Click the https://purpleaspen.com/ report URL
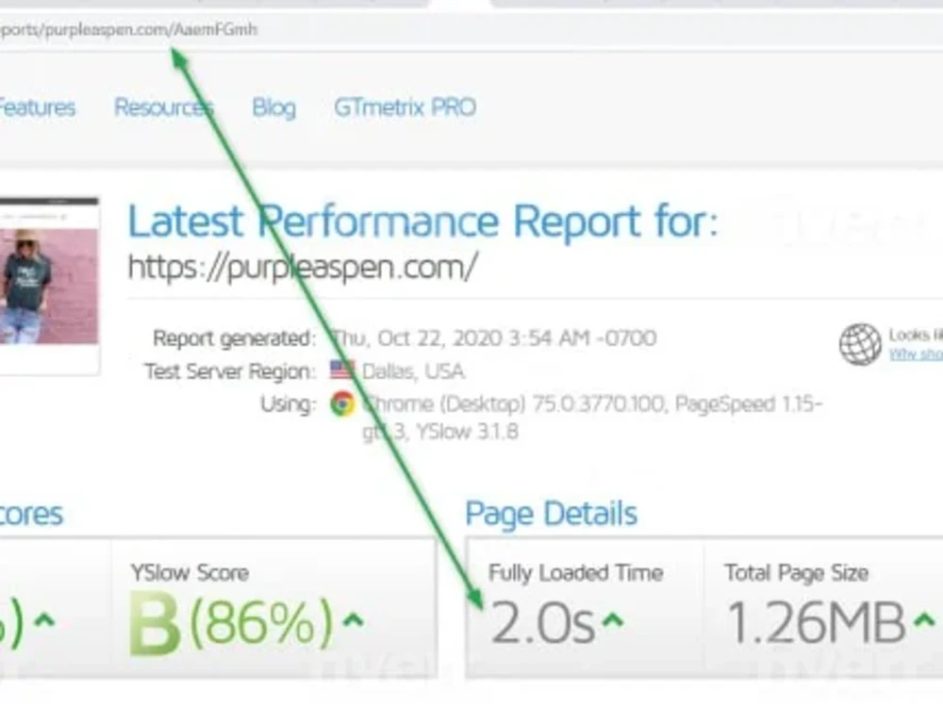This screenshot has width=943, height=707. [303, 267]
